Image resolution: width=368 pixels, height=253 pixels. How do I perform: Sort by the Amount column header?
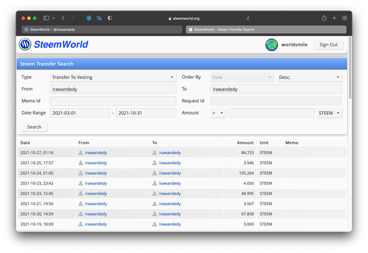coord(245,143)
